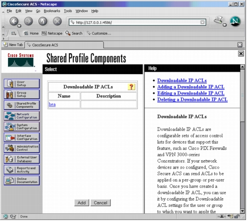The width and height of the screenshot is (247, 221).
Task: Click the online/offline status bar icon
Action: 222,216
